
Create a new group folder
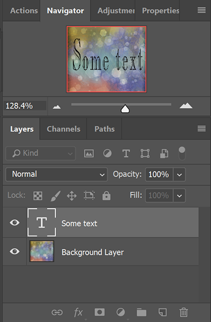click(141, 313)
